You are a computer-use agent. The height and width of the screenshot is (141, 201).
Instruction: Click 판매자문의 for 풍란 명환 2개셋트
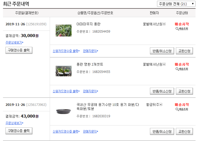[90, 91]
